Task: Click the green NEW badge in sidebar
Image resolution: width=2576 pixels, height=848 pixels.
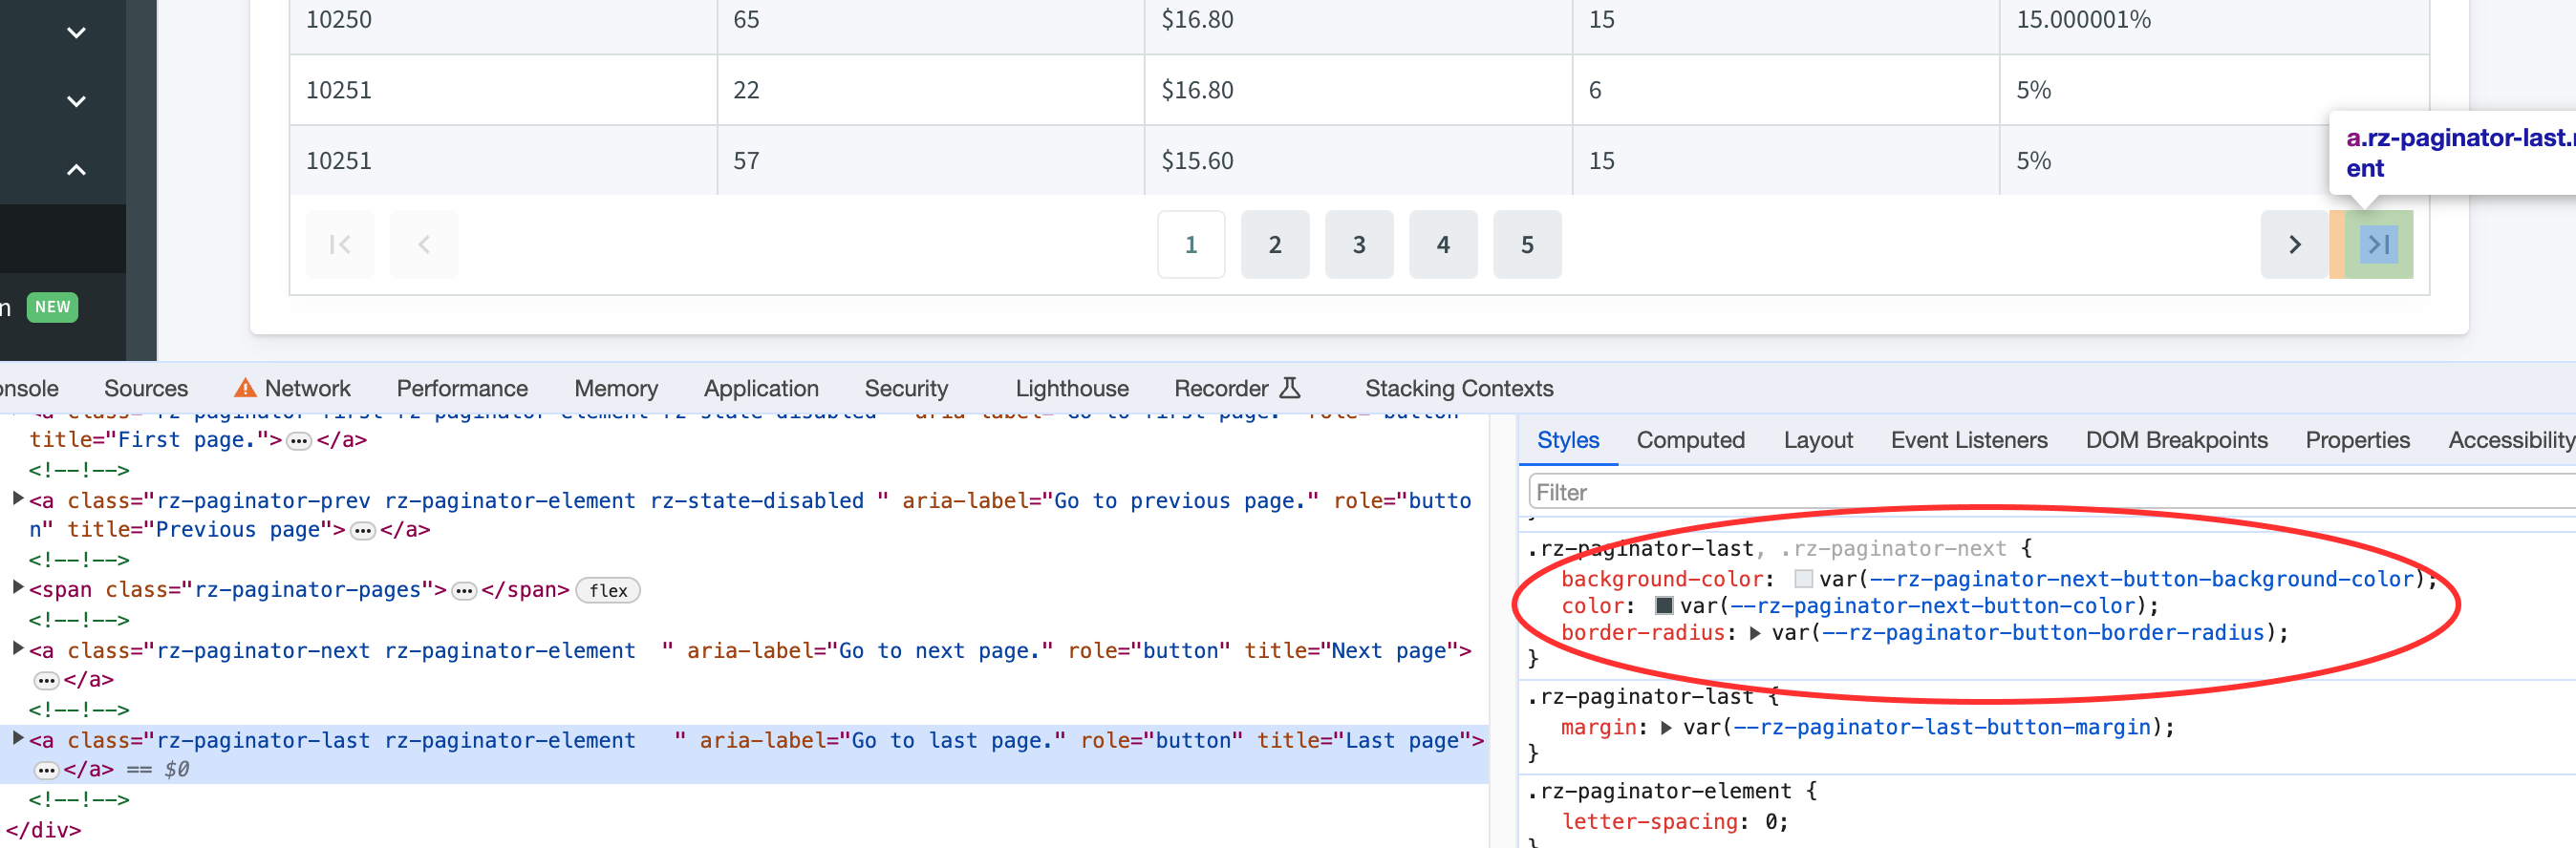Action: [53, 307]
